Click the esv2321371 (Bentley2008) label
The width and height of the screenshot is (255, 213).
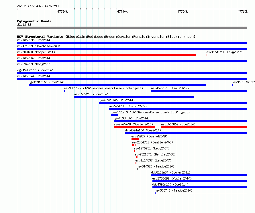click(x=155, y=154)
